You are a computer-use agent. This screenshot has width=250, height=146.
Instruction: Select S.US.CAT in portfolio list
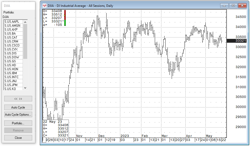(x=13, y=37)
